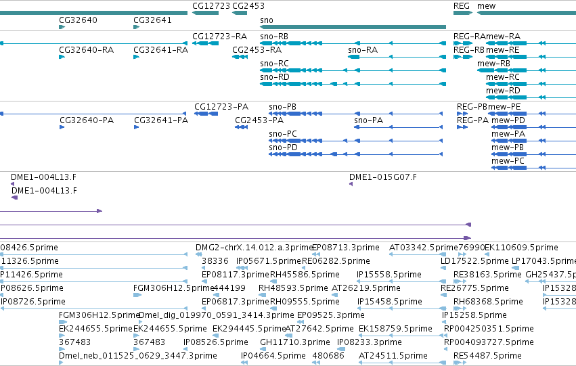Click the 480686 feature label

click(x=328, y=356)
